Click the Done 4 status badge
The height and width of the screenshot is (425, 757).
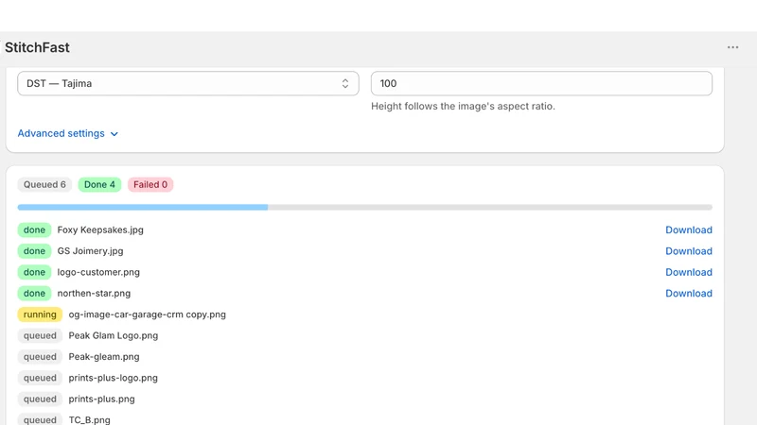click(x=99, y=184)
